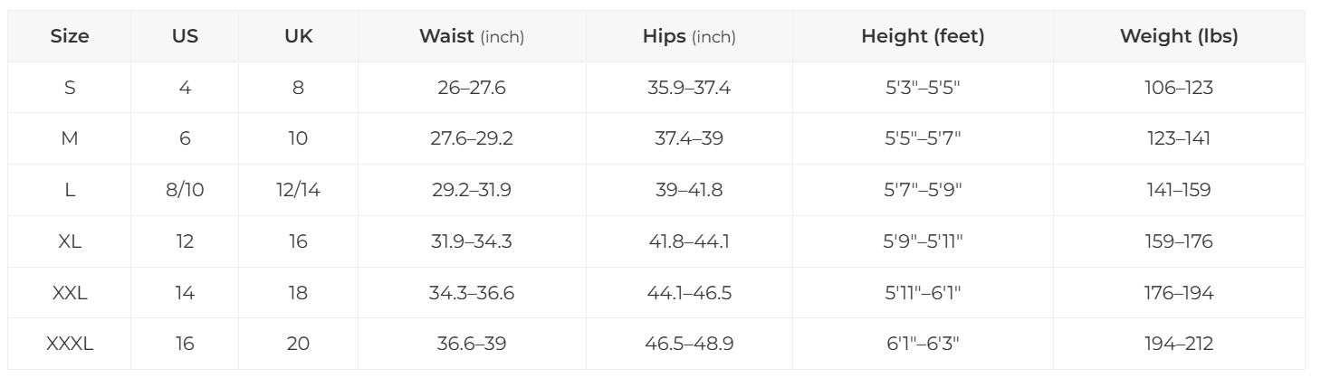The image size is (1321, 378).
Task: Select the US column header
Action: [185, 37]
